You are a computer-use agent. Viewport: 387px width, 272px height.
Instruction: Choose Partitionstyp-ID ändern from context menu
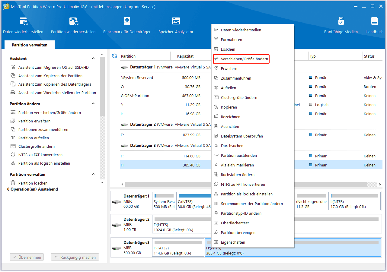click(x=253, y=213)
